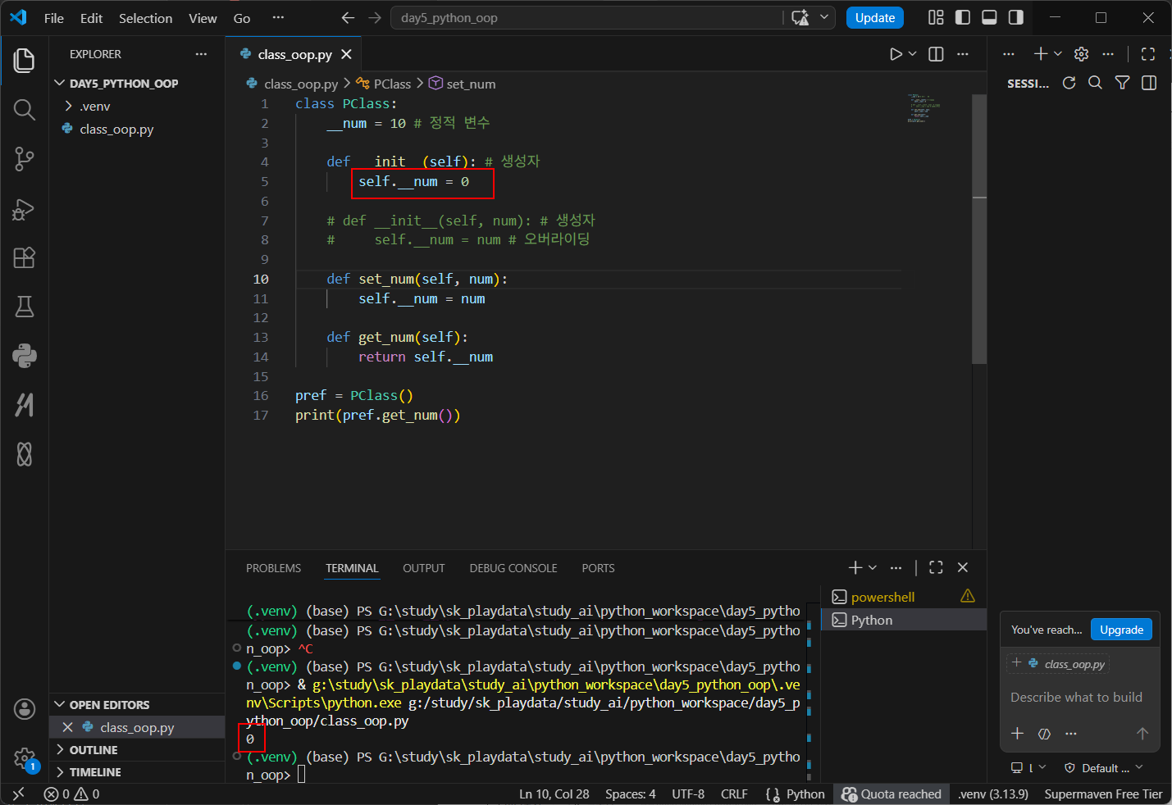This screenshot has height=805, width=1172.
Task: Close the terminal panel
Action: pyautogui.click(x=963, y=567)
